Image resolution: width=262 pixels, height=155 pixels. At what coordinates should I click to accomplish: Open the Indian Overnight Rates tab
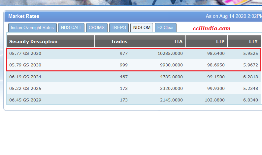[x=32, y=27]
